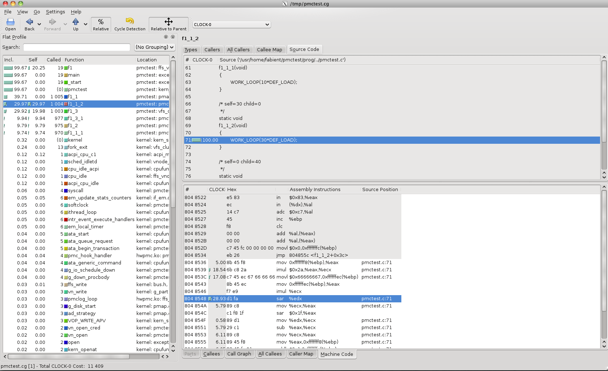This screenshot has width=608, height=371.
Task: Sort by the Function column header
Action: pyautogui.click(x=99, y=60)
